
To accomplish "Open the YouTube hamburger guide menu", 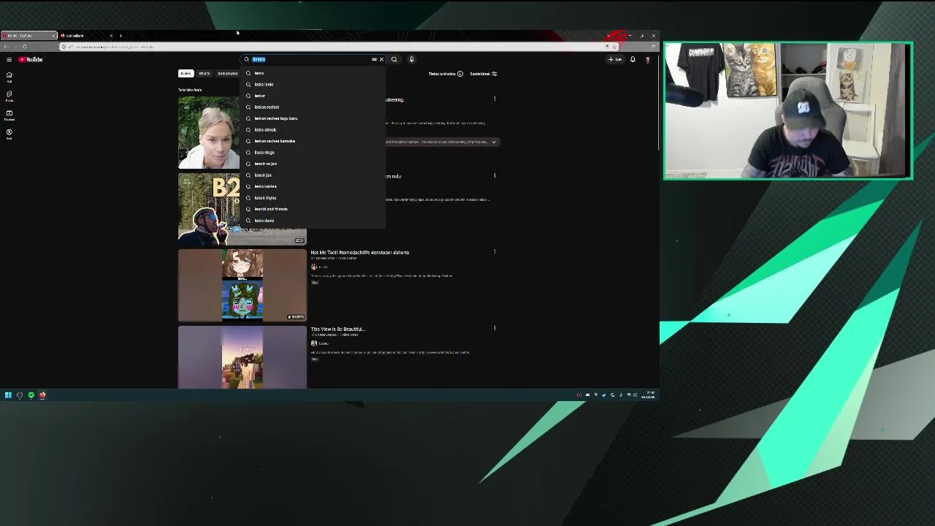I will point(9,59).
